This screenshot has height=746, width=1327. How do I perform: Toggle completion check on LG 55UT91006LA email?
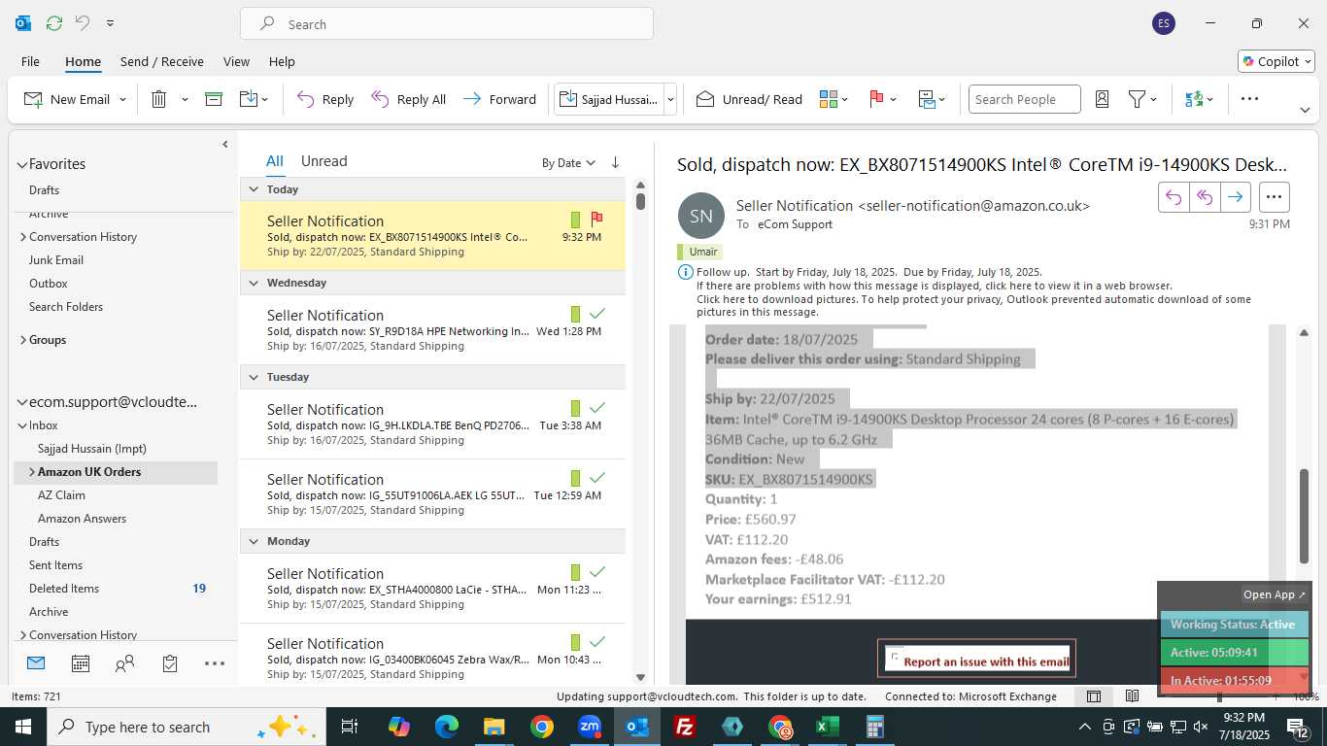597,478
